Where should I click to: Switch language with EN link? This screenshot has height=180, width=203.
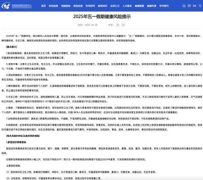tap(195, 6)
